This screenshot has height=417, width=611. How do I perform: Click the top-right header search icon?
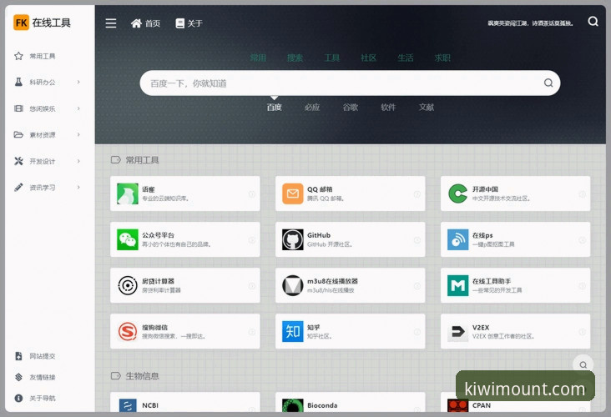(x=593, y=21)
